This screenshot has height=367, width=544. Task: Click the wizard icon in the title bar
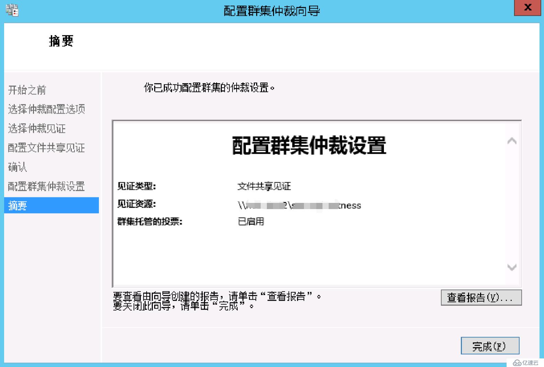(x=12, y=10)
